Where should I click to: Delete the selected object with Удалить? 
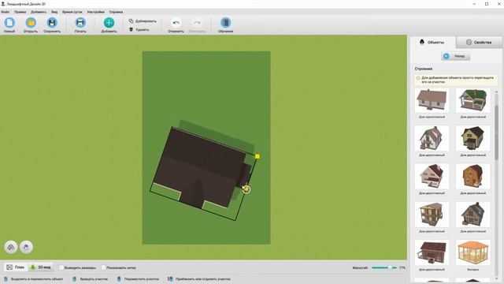point(139,30)
